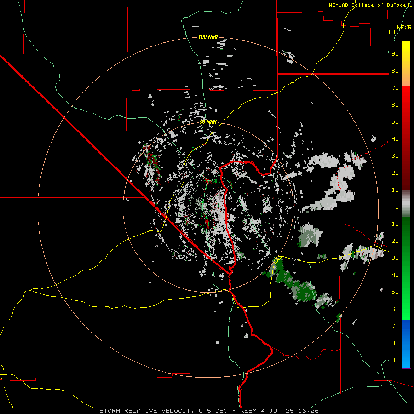Click the "KESX" station identifier in caption
Screen dimensions: 414x414
pyautogui.click(x=248, y=411)
